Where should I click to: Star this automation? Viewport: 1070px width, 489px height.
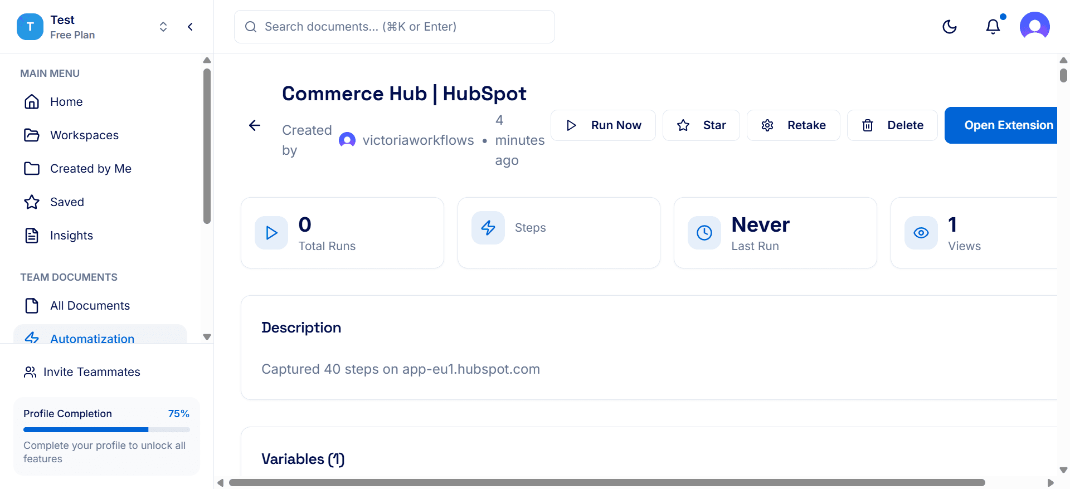point(701,125)
